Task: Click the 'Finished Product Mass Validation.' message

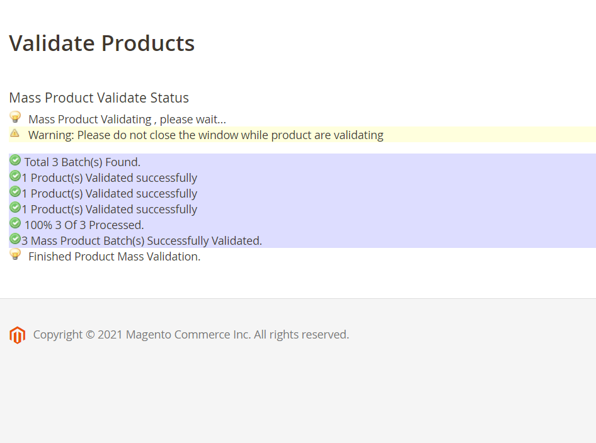Action: [x=114, y=257]
